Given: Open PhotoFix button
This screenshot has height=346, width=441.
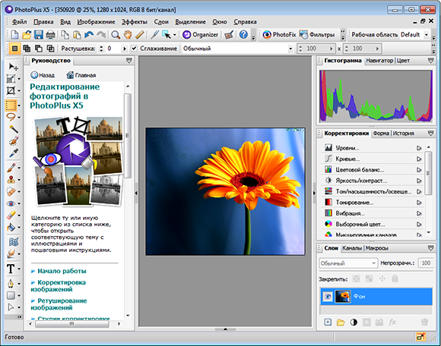Looking at the screenshot, I should (x=279, y=34).
